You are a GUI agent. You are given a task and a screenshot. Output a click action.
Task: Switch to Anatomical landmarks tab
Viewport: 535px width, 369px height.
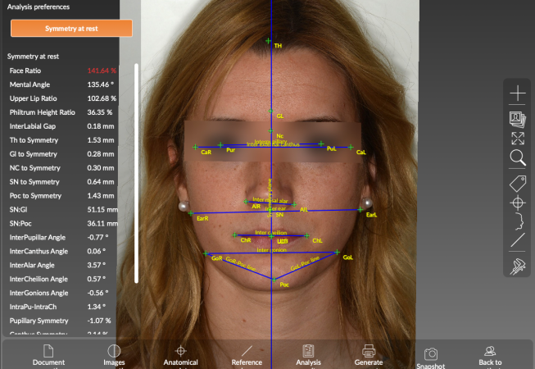[x=180, y=355]
